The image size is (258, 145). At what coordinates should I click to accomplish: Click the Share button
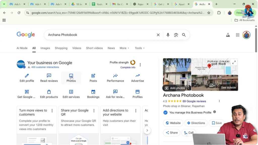172,133
